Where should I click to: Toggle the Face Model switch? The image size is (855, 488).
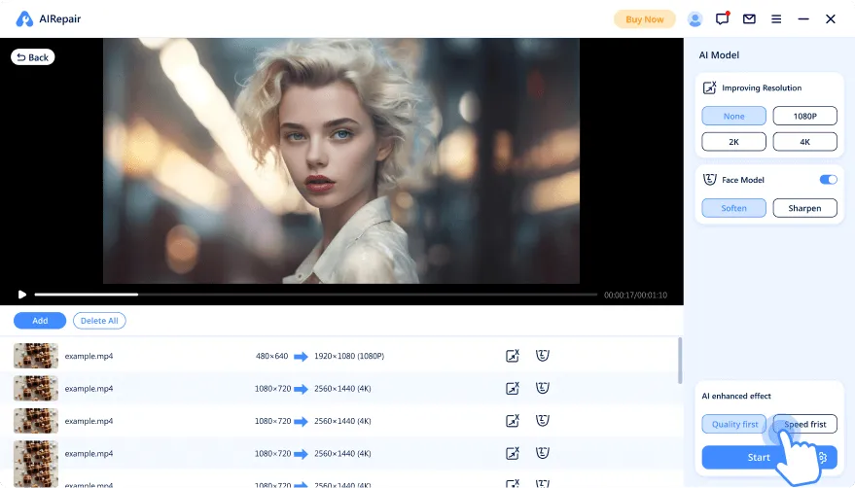[x=829, y=180]
